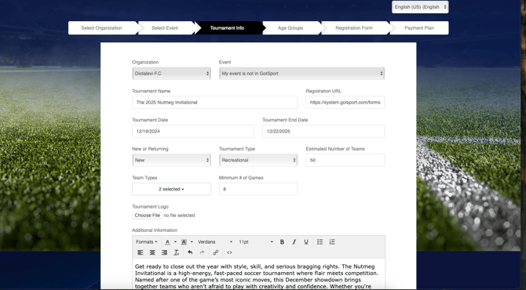Viewport: 526px width, 290px height.
Task: Open the New or Returning dropdown
Action: pyautogui.click(x=171, y=160)
